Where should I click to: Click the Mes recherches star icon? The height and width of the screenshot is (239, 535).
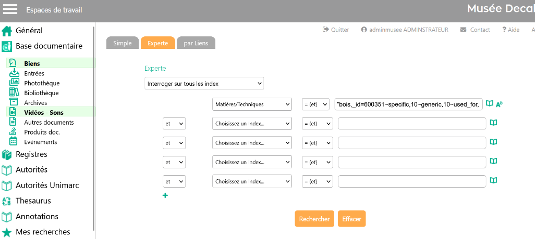tap(7, 232)
